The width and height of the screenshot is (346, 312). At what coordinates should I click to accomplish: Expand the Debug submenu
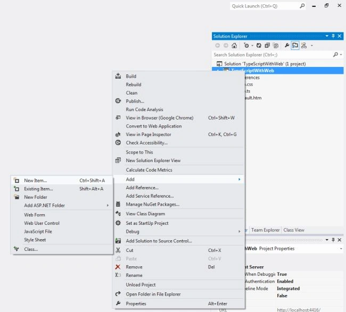(x=178, y=232)
